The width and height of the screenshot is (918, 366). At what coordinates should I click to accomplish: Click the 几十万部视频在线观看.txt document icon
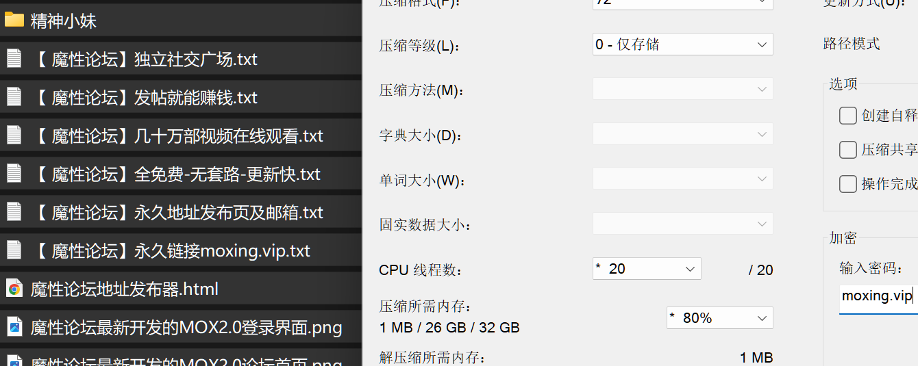pyautogui.click(x=14, y=135)
